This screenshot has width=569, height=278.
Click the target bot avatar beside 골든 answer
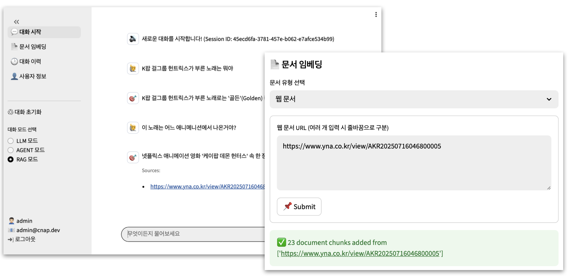click(x=133, y=98)
